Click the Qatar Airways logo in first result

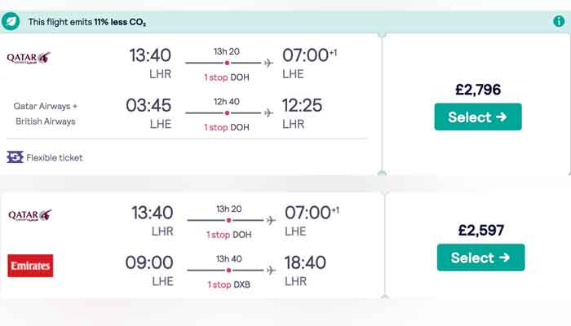29,58
